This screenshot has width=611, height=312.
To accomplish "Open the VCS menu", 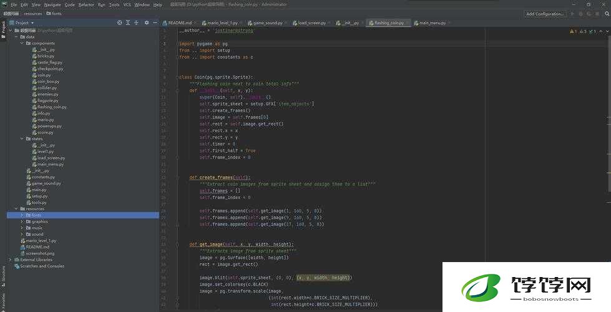I will (x=127, y=4).
